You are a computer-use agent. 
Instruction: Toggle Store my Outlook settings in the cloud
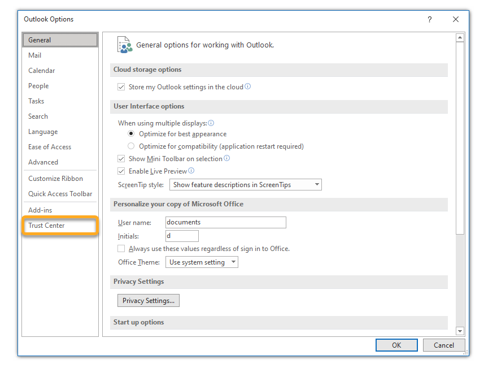[121, 87]
